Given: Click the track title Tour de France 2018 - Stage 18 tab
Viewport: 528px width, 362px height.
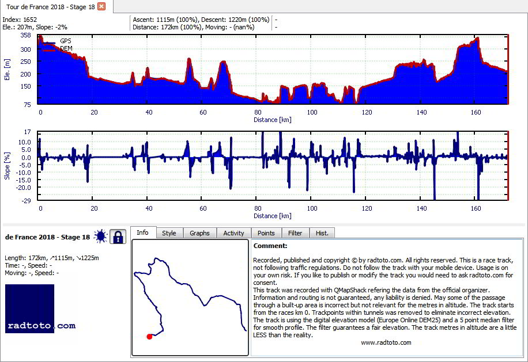Looking at the screenshot, I should tap(51, 7).
